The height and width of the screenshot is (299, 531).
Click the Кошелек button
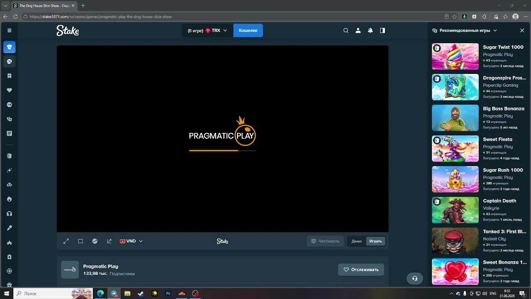click(x=248, y=30)
